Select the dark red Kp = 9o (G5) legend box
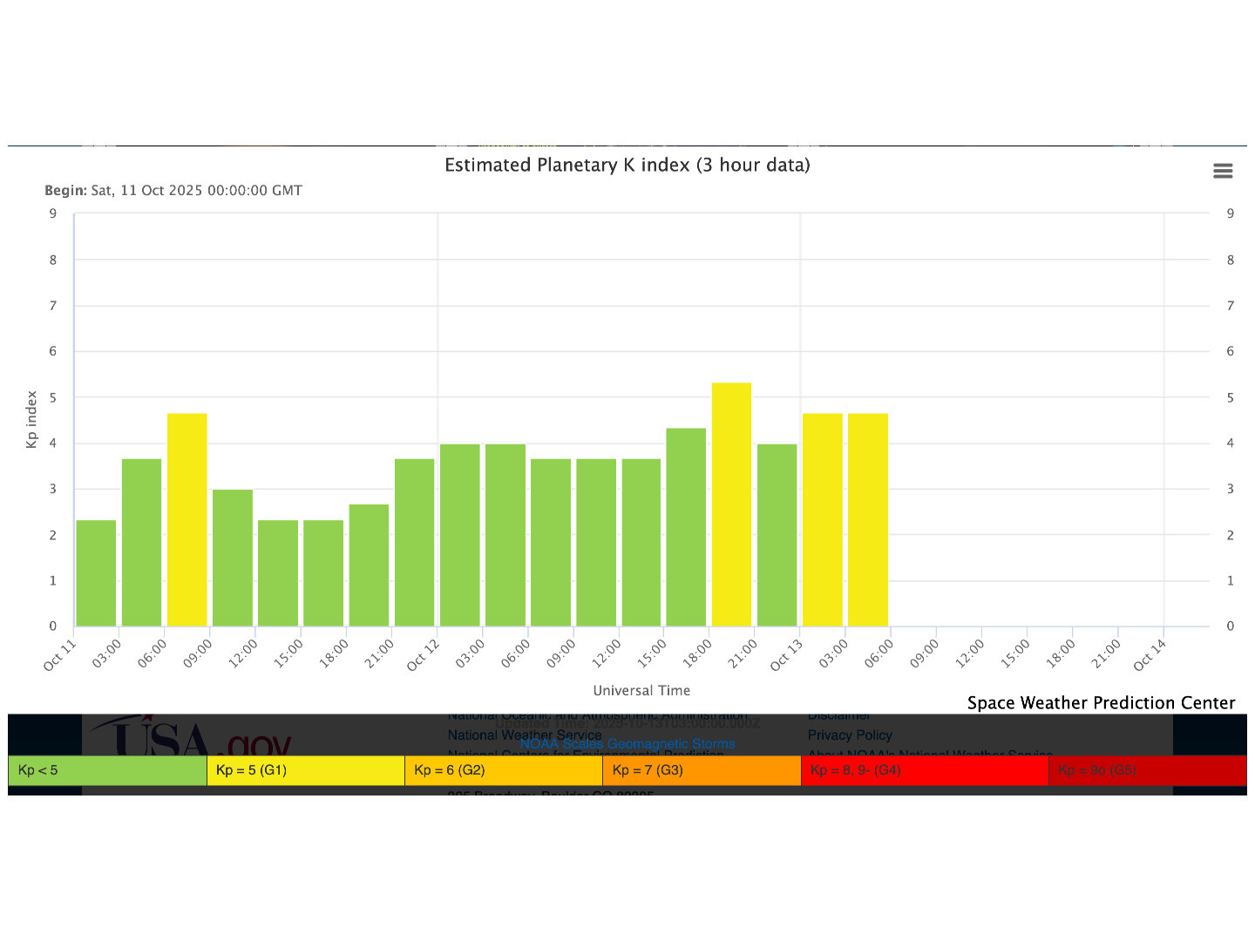Screen dimensions: 1255x941 (x=1147, y=770)
